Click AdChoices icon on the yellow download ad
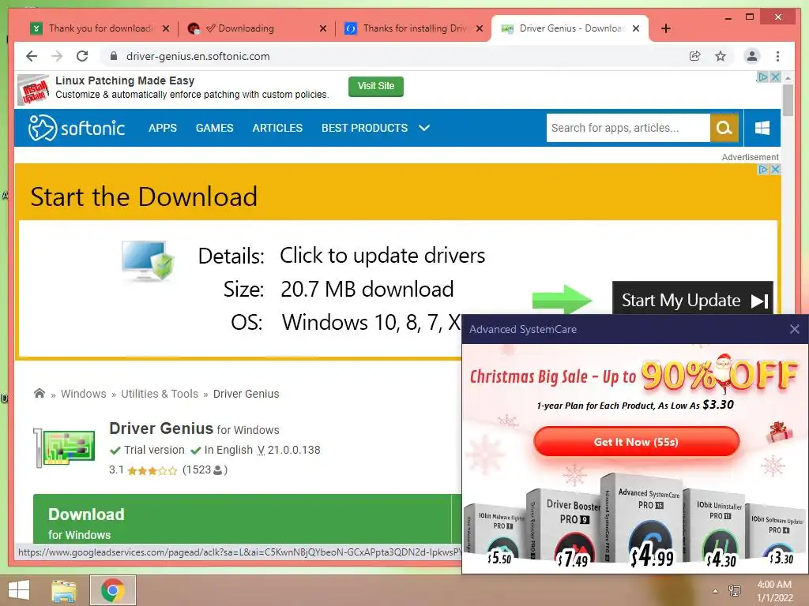 click(762, 170)
